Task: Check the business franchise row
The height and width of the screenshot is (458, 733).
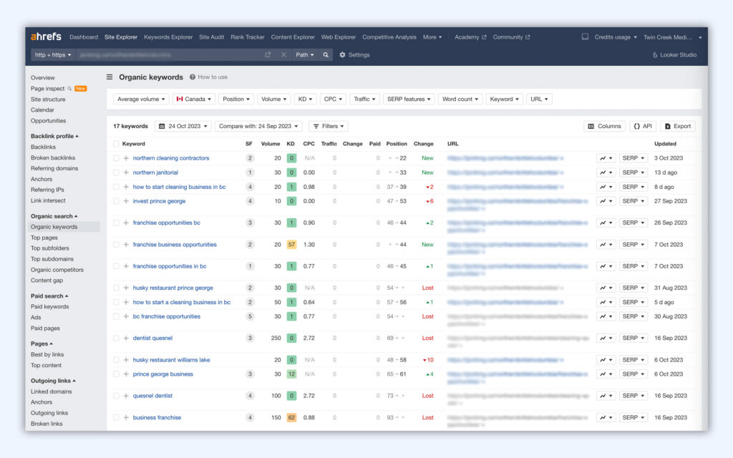Action: point(116,417)
